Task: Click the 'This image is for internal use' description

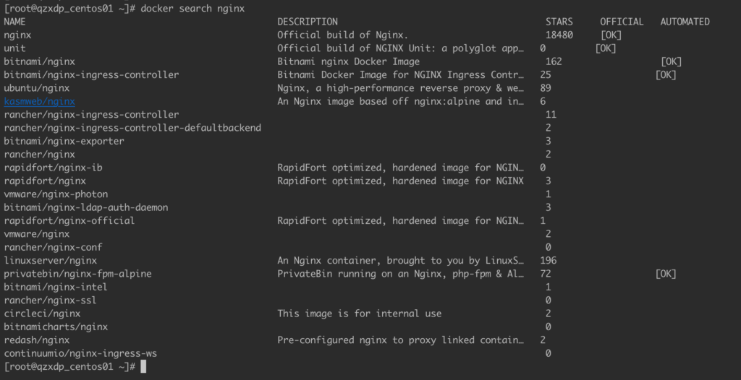Action: (x=359, y=314)
